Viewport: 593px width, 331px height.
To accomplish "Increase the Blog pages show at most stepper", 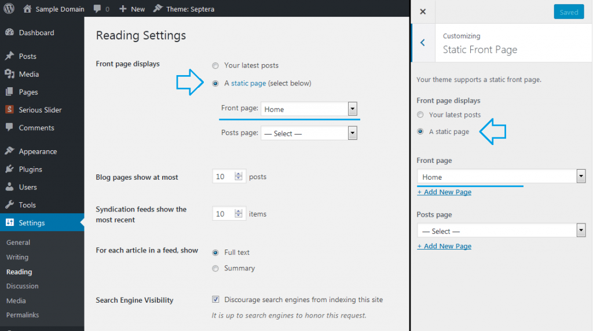I will [238, 174].
